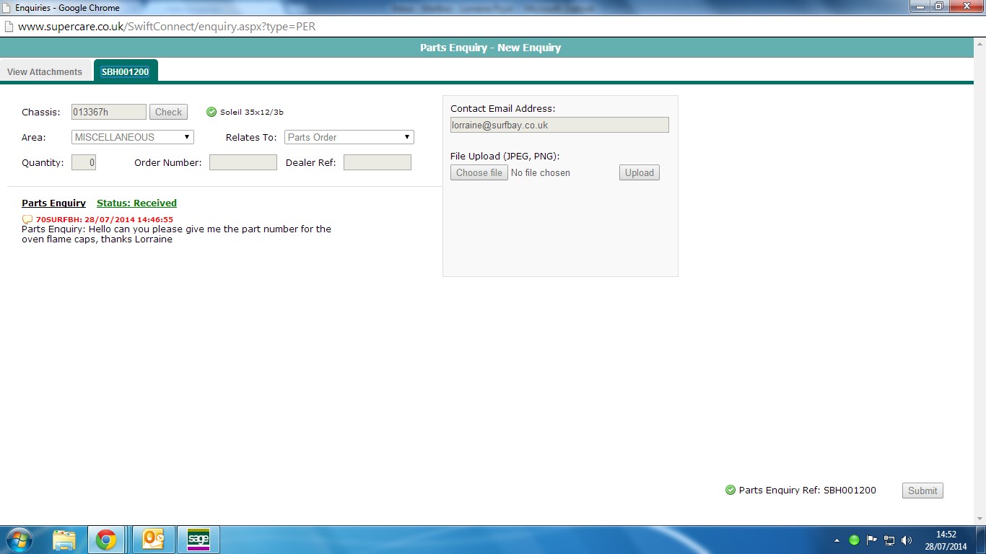986x554 pixels.
Task: Submit the parts enquiry
Action: pos(922,491)
